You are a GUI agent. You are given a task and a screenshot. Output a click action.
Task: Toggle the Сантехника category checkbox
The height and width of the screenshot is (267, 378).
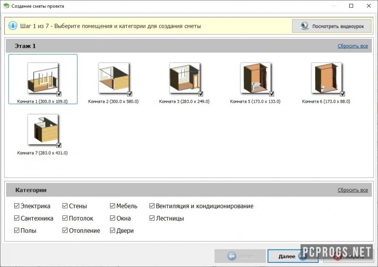(x=17, y=218)
